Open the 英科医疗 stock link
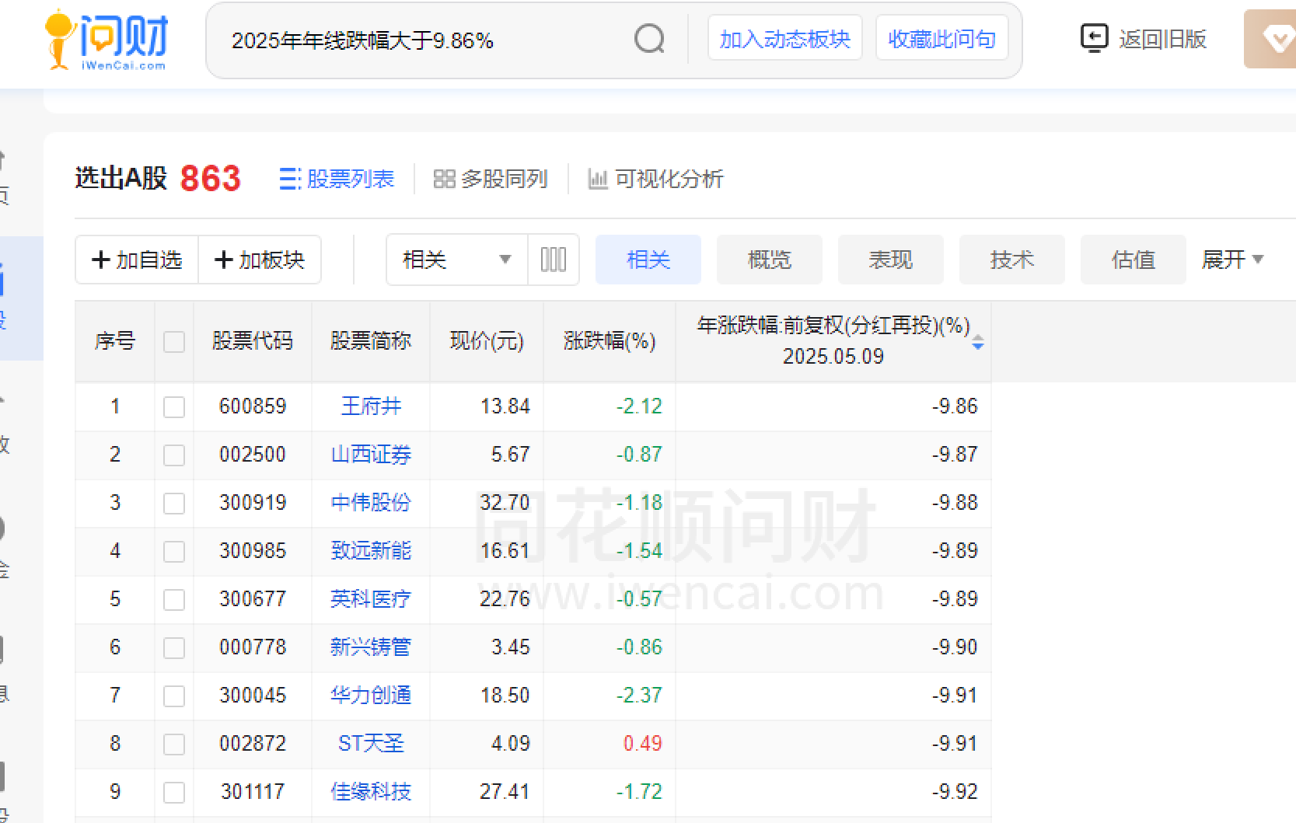 click(372, 598)
